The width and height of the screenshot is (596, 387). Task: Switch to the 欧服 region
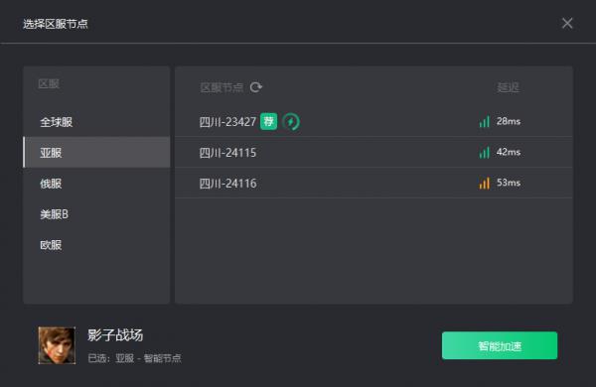click(x=96, y=245)
